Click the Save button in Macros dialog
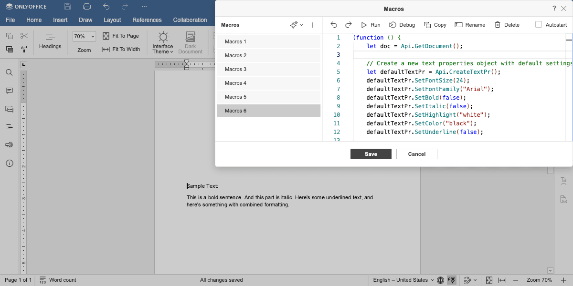Screen dimensions: 573x286 pos(371,154)
